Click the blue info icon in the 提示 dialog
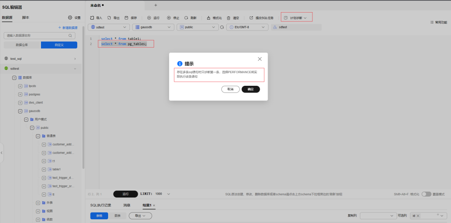 (180, 64)
